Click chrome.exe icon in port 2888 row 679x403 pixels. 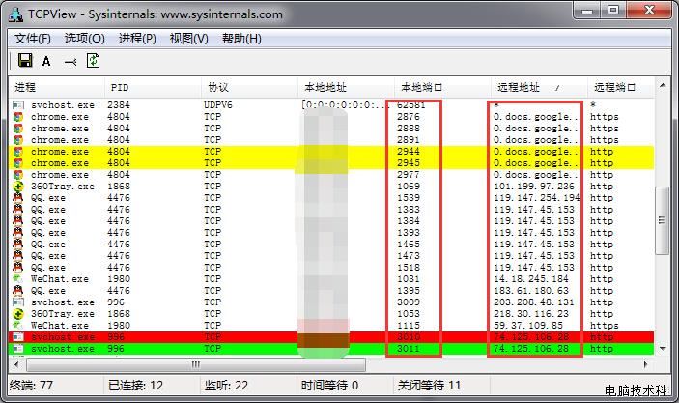(17, 129)
